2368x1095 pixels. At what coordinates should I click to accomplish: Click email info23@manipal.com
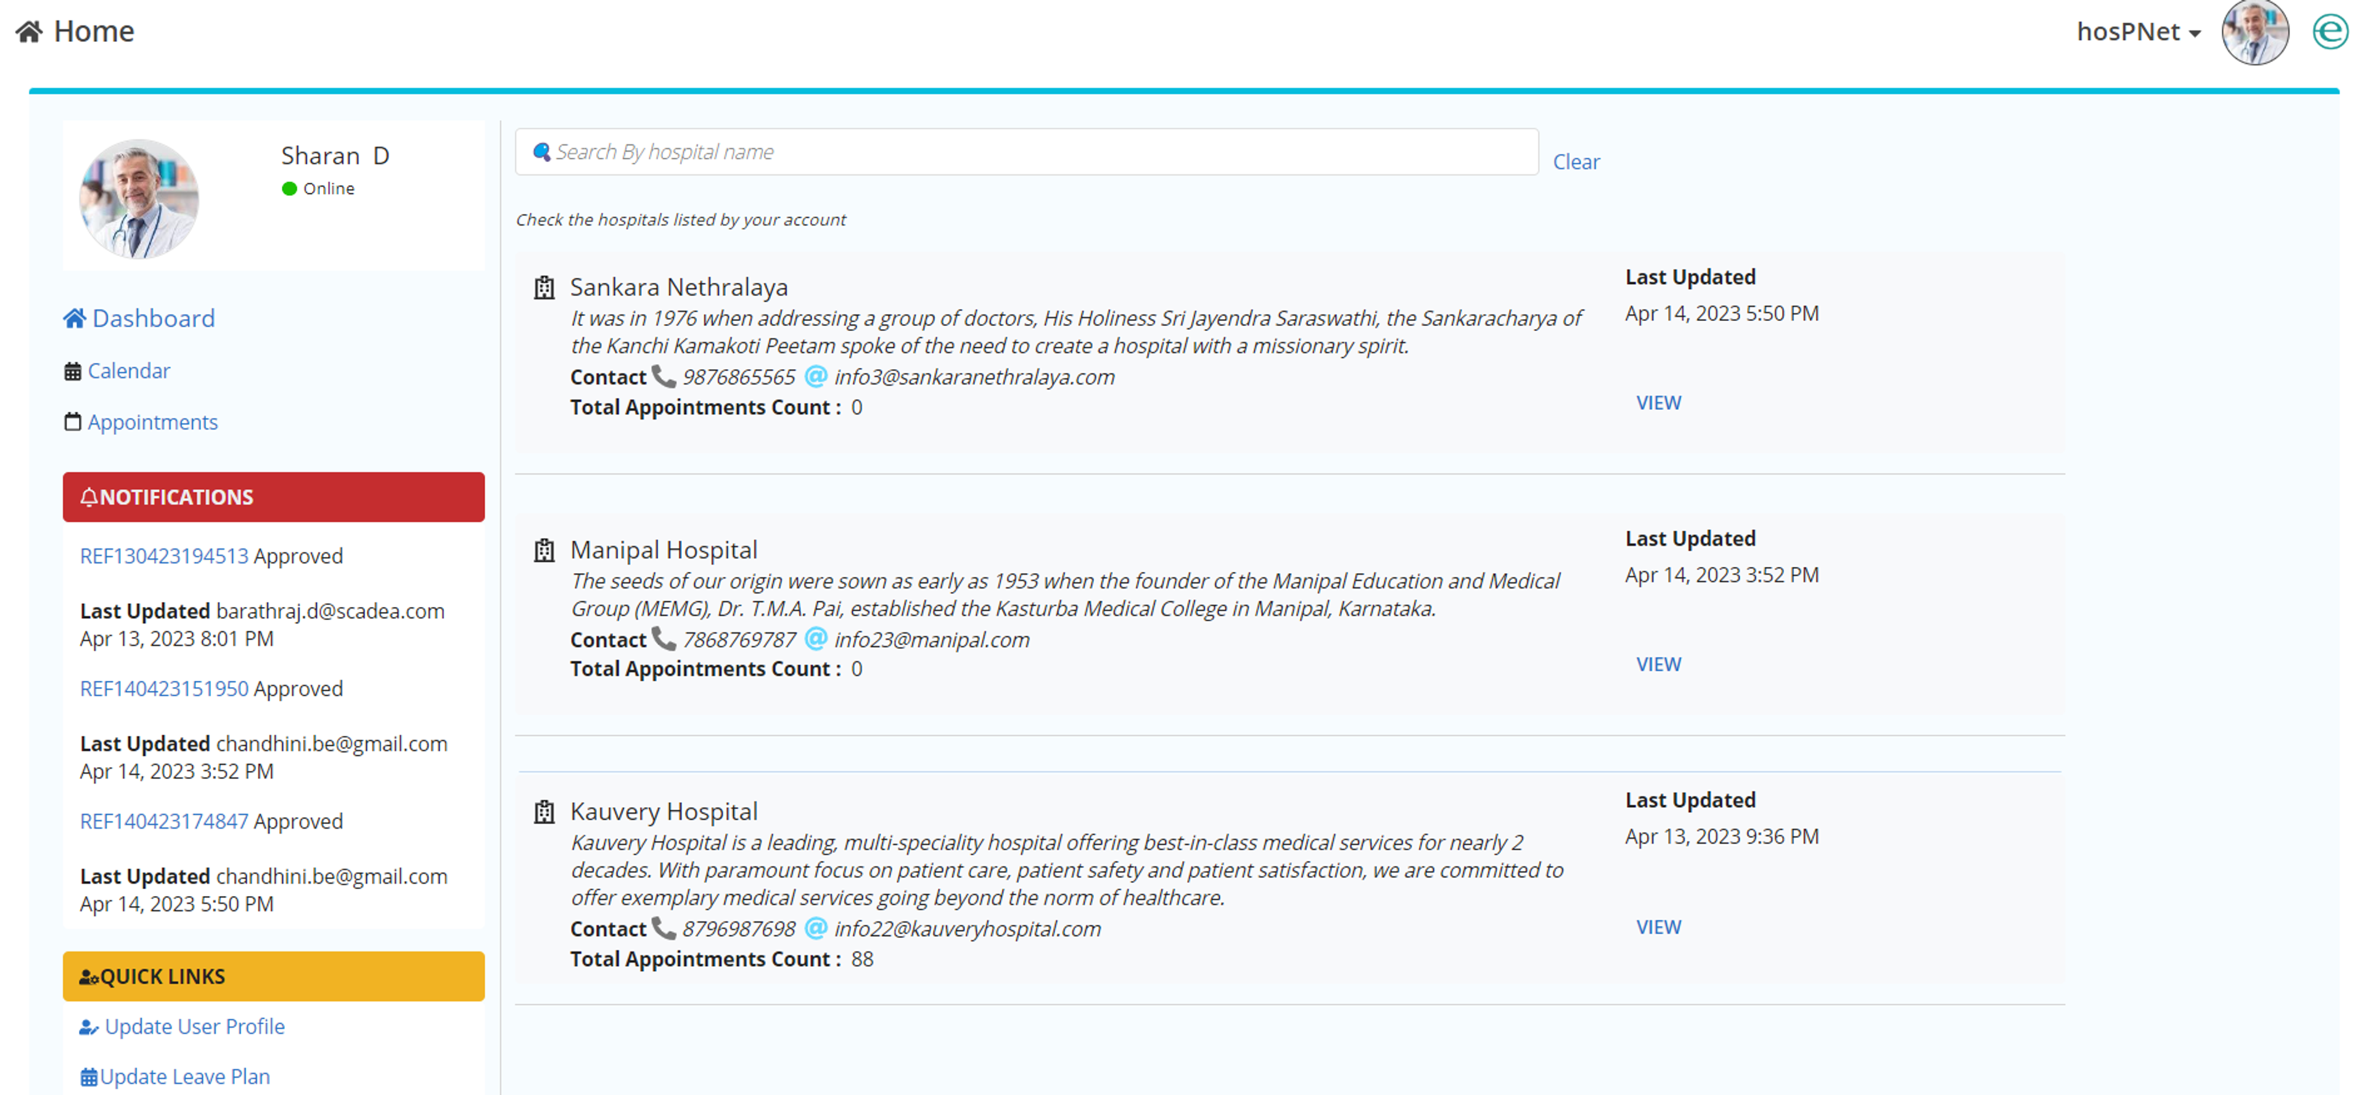[931, 640]
